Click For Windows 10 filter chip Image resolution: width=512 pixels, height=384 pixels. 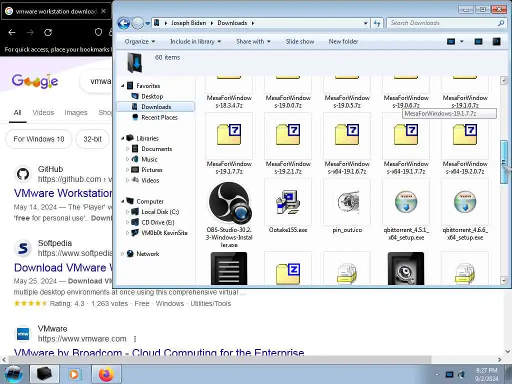tap(39, 139)
